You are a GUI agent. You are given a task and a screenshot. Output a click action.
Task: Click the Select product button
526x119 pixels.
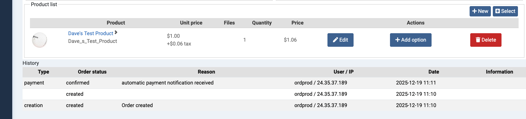505,11
